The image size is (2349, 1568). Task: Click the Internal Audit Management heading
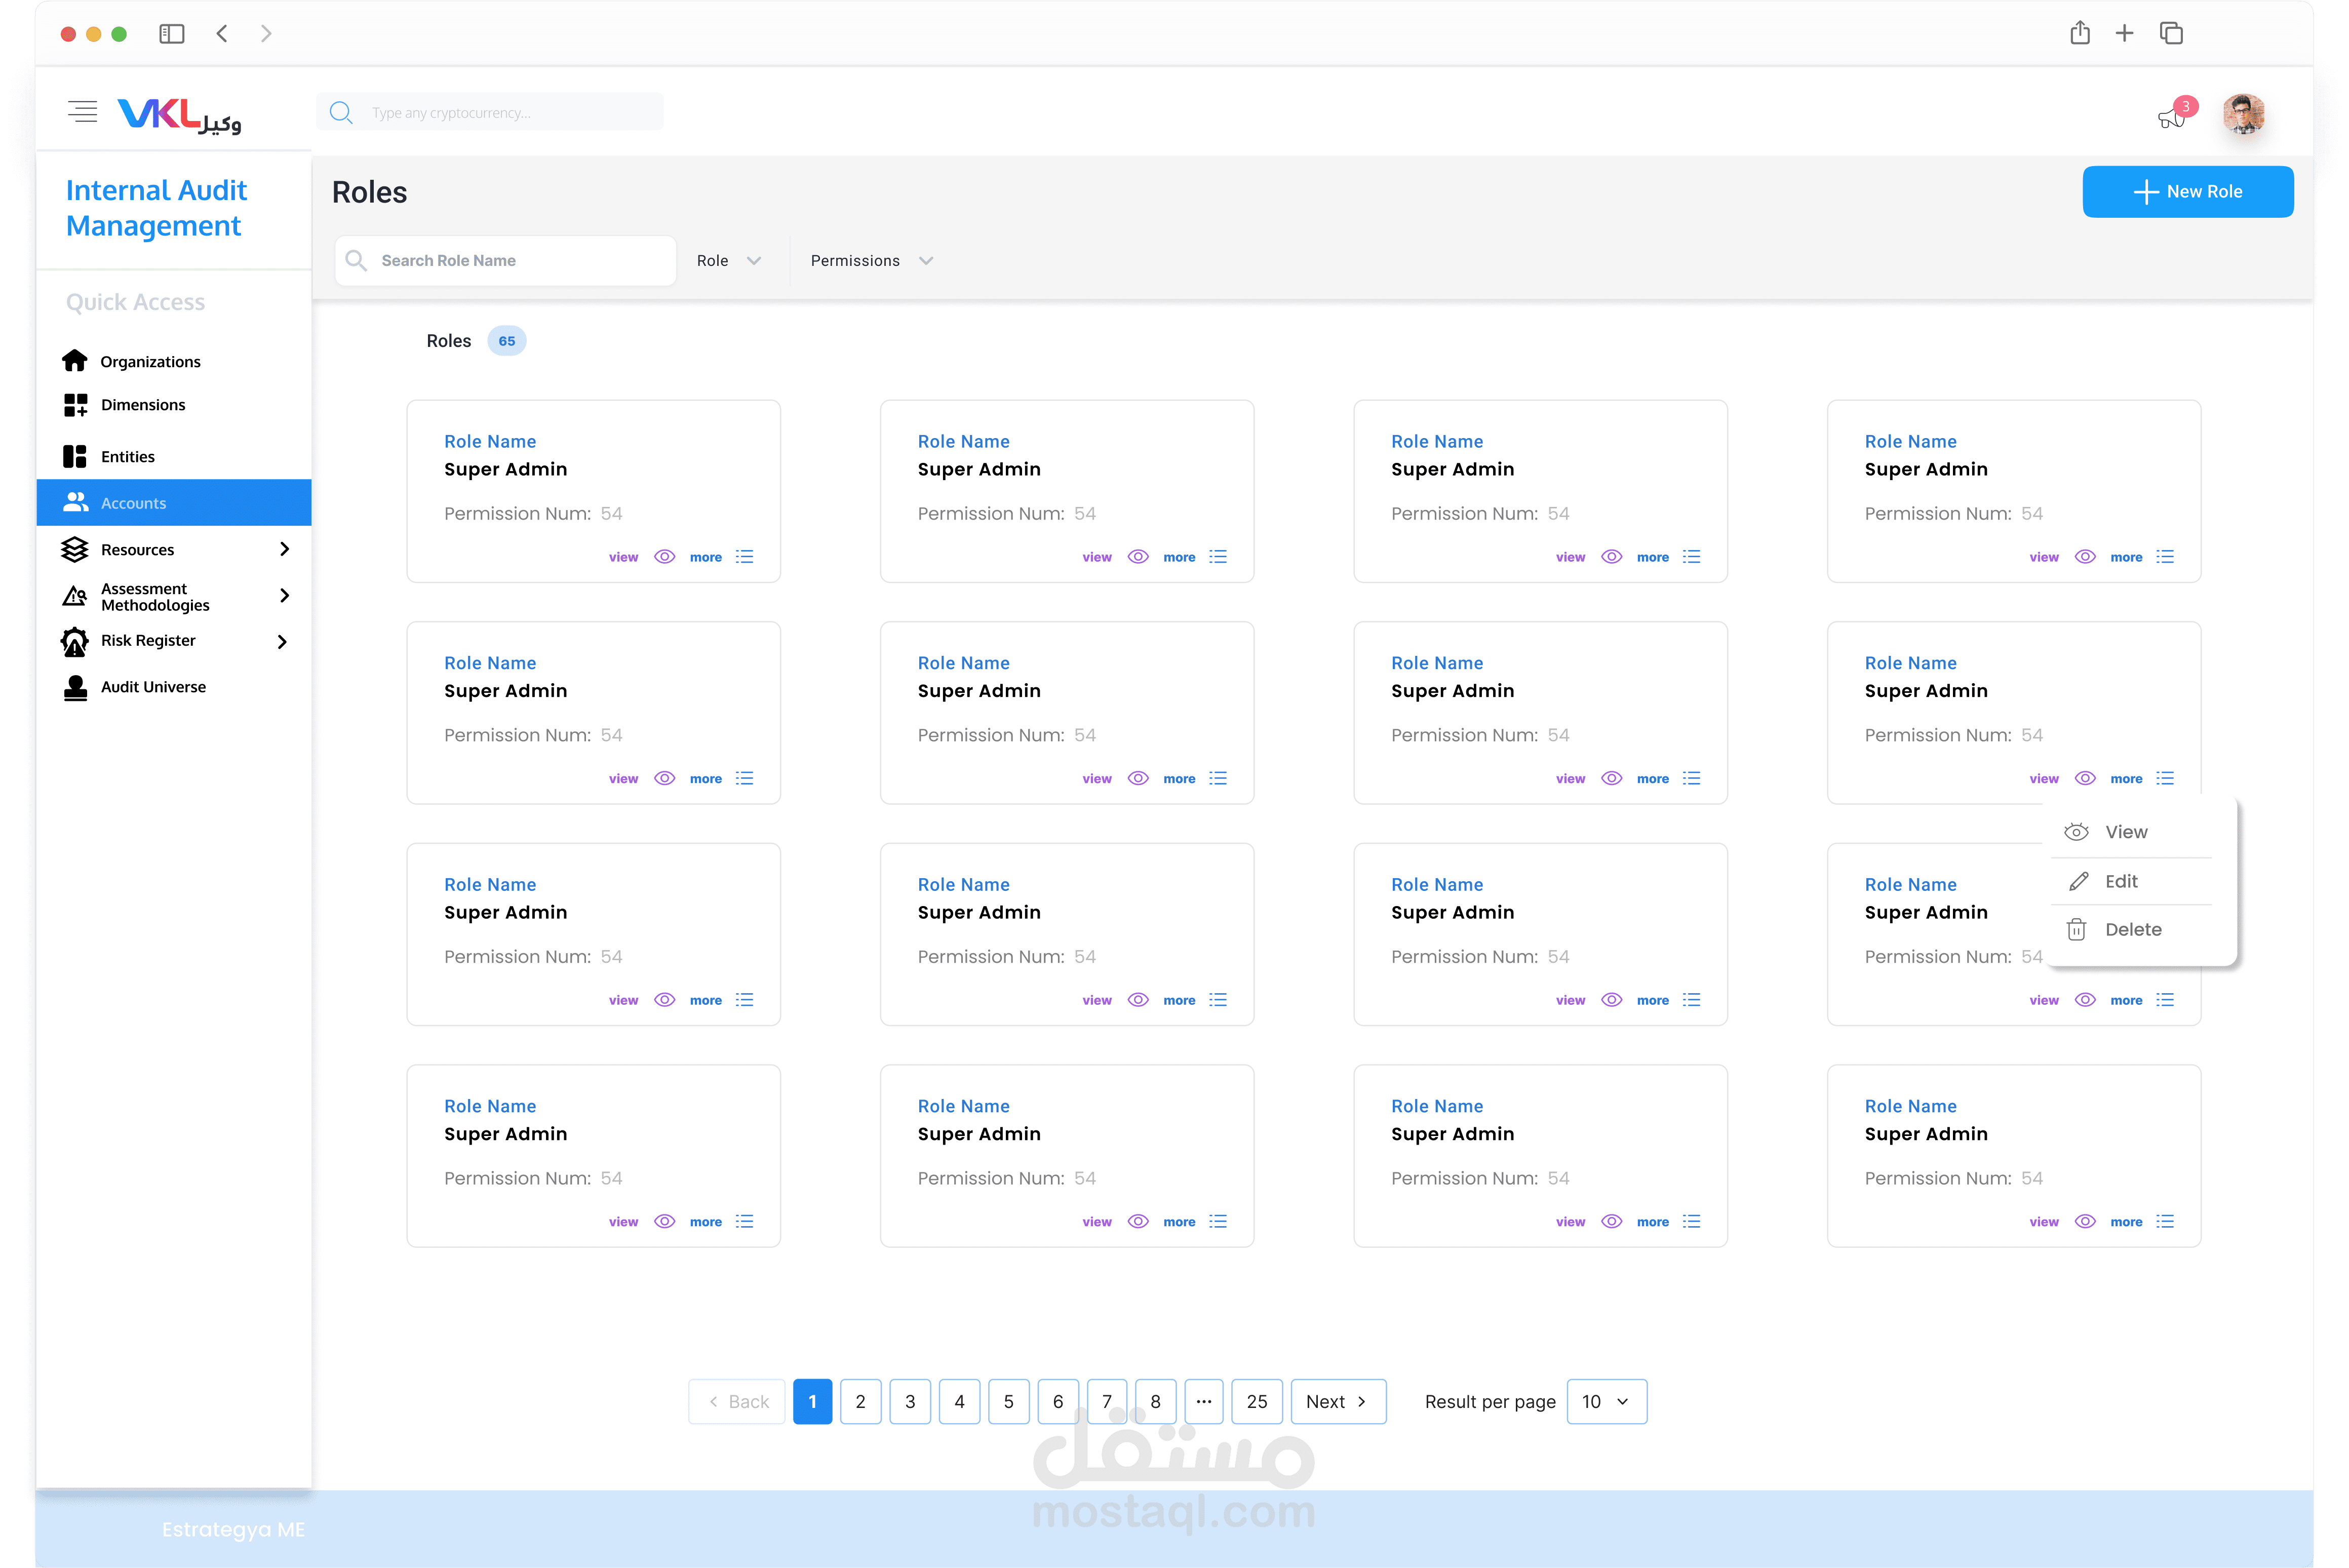(156, 208)
